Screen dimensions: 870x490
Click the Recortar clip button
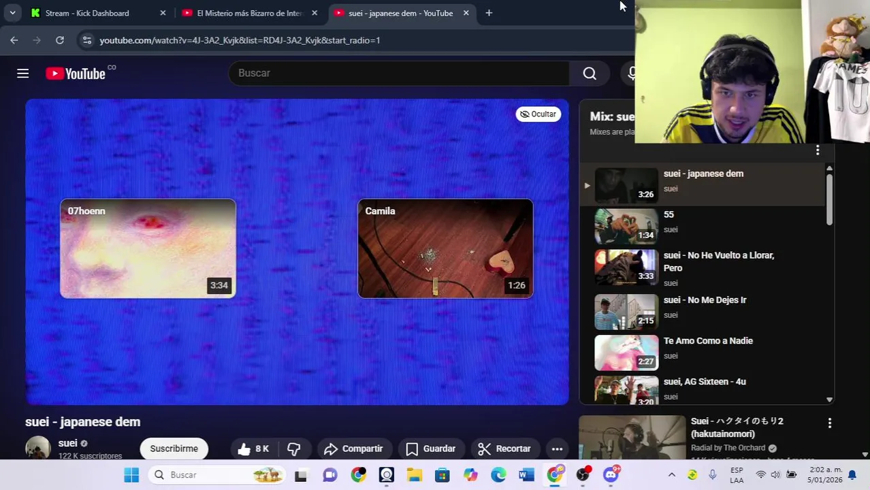[504, 448]
